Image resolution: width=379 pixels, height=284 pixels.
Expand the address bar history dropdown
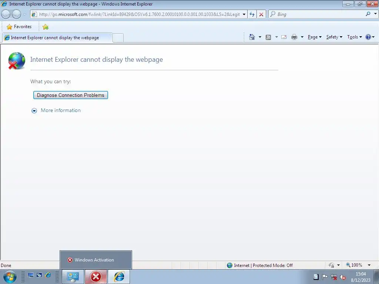coord(244,14)
